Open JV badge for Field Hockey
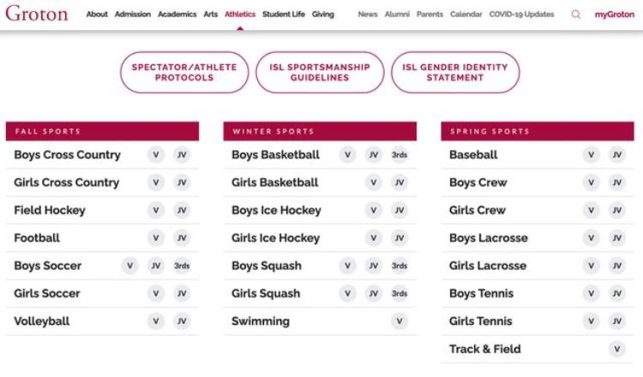This screenshot has width=643, height=377. pyautogui.click(x=182, y=210)
